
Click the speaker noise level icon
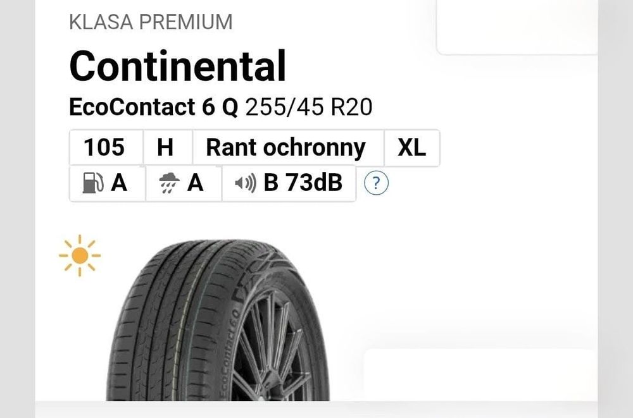(x=246, y=183)
